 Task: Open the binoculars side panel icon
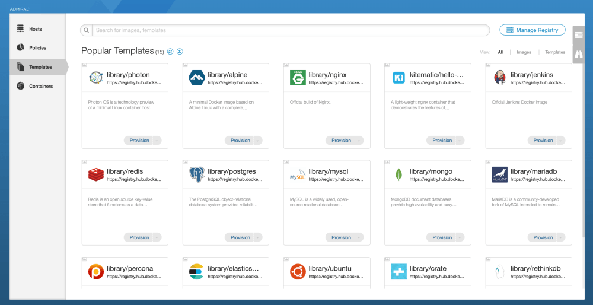coord(579,54)
